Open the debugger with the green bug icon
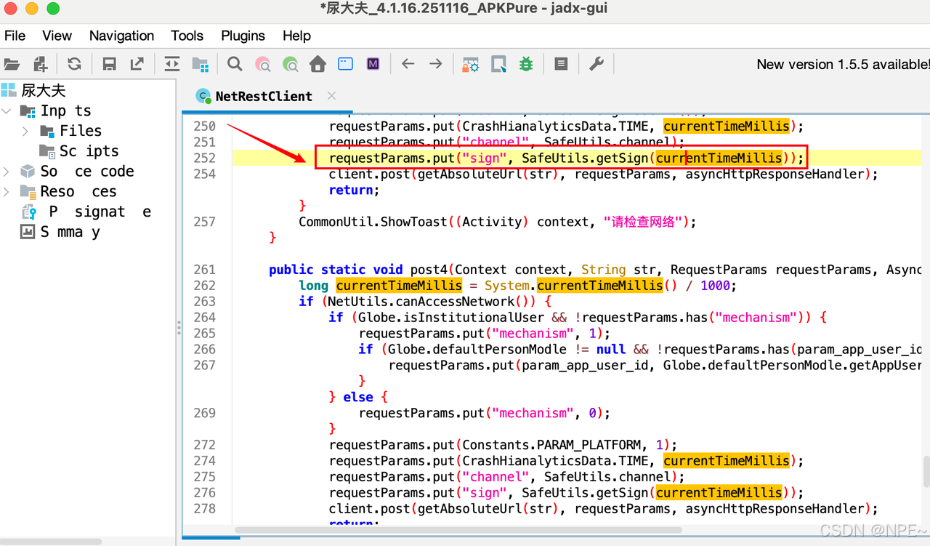The width and height of the screenshot is (930, 546). [x=526, y=65]
